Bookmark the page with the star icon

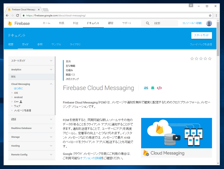pos(210,15)
